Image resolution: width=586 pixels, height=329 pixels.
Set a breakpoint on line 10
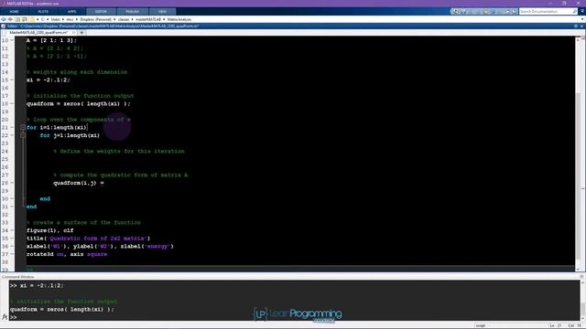coord(12,40)
